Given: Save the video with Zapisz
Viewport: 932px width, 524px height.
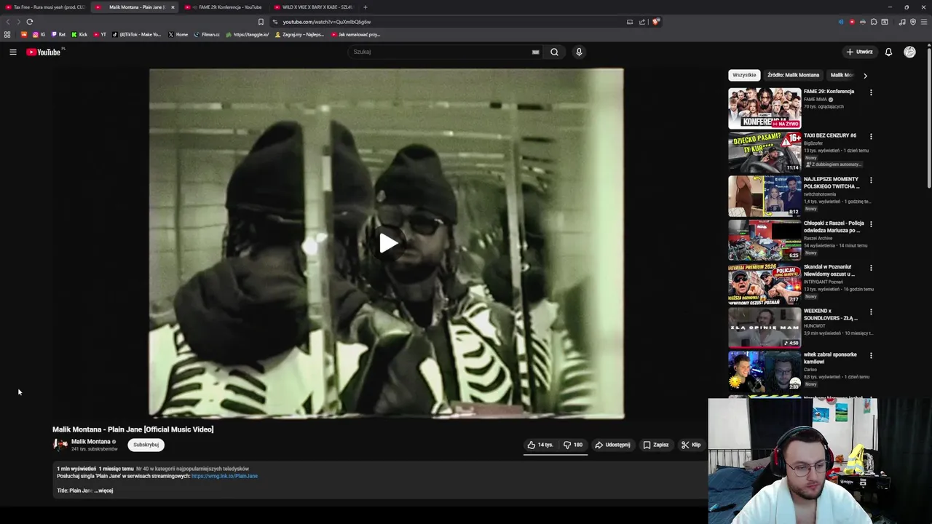Looking at the screenshot, I should click(x=655, y=445).
